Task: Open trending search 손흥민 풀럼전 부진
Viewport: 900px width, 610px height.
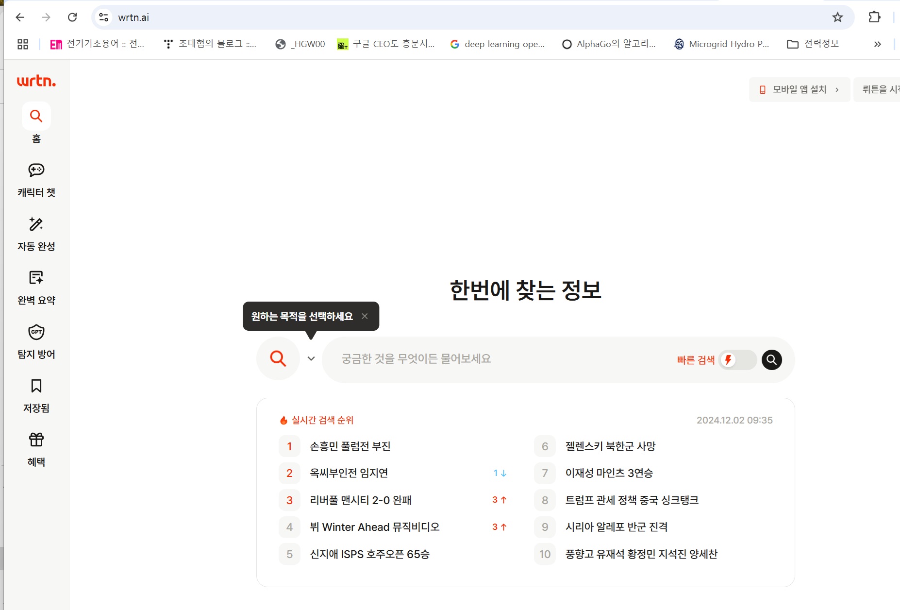Action: tap(350, 446)
